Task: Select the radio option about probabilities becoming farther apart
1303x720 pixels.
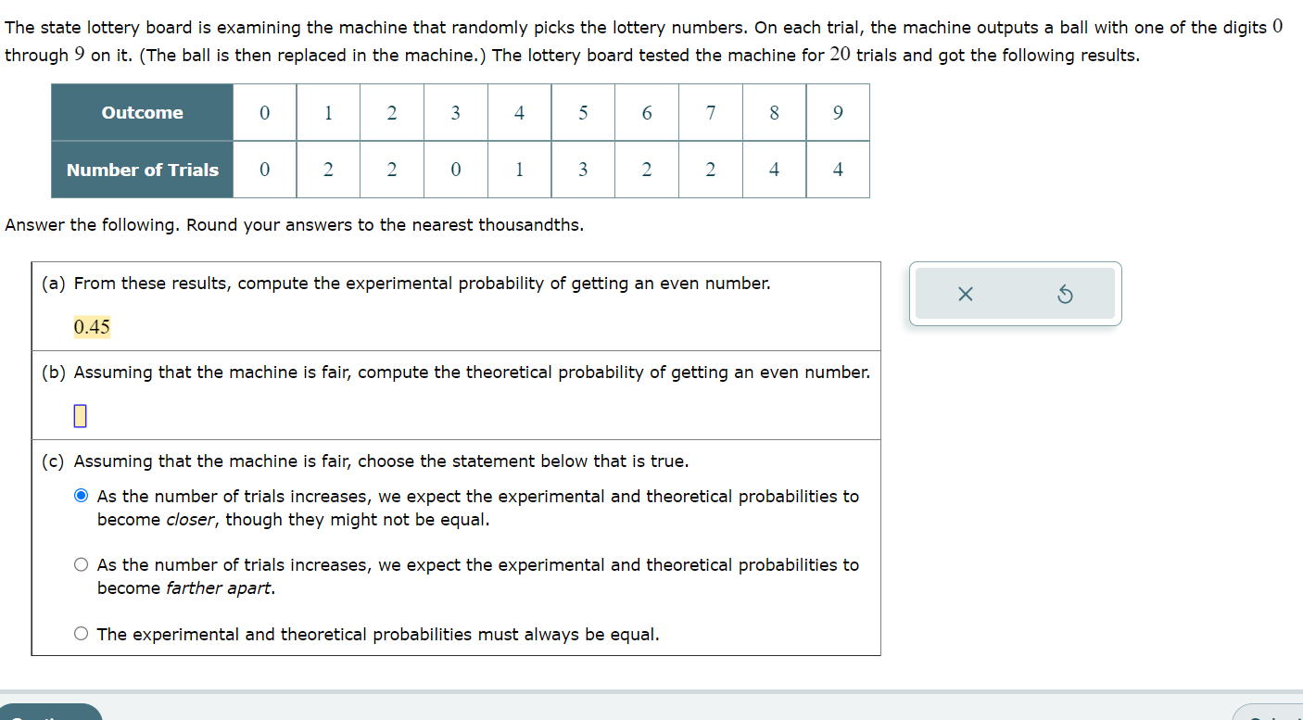Action: point(82,563)
